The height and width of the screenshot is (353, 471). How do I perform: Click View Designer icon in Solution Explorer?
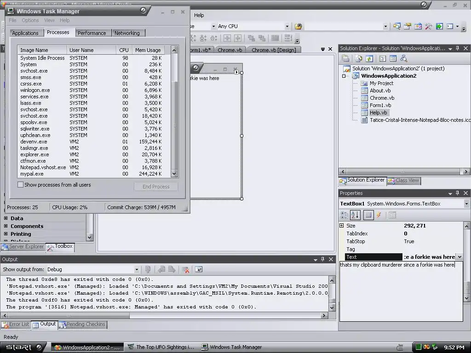pyautogui.click(x=393, y=58)
